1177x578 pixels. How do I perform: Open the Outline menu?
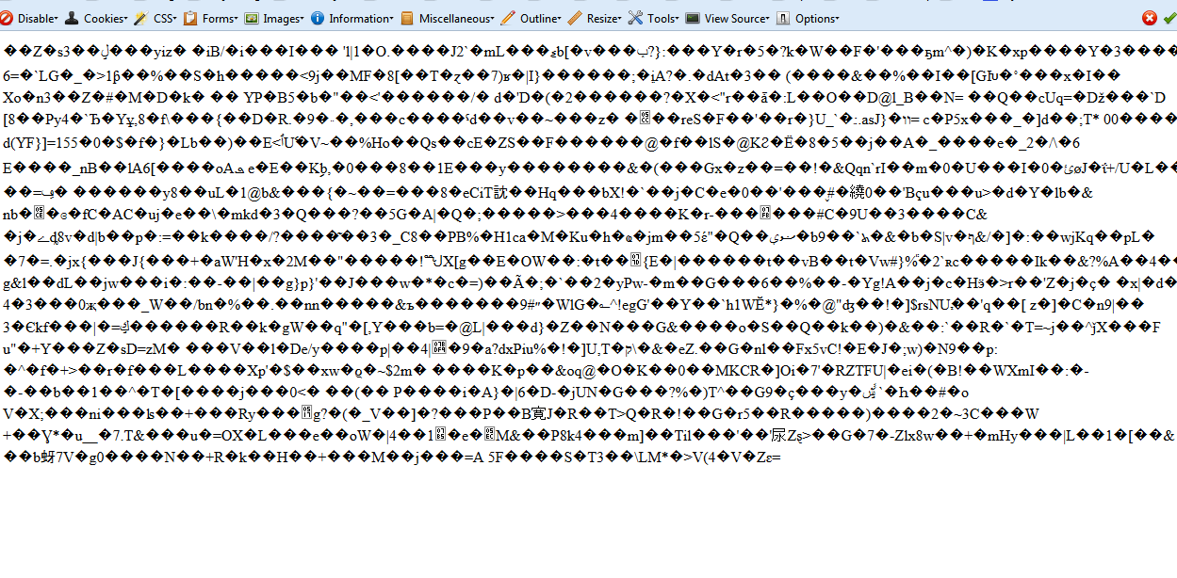coord(532,18)
